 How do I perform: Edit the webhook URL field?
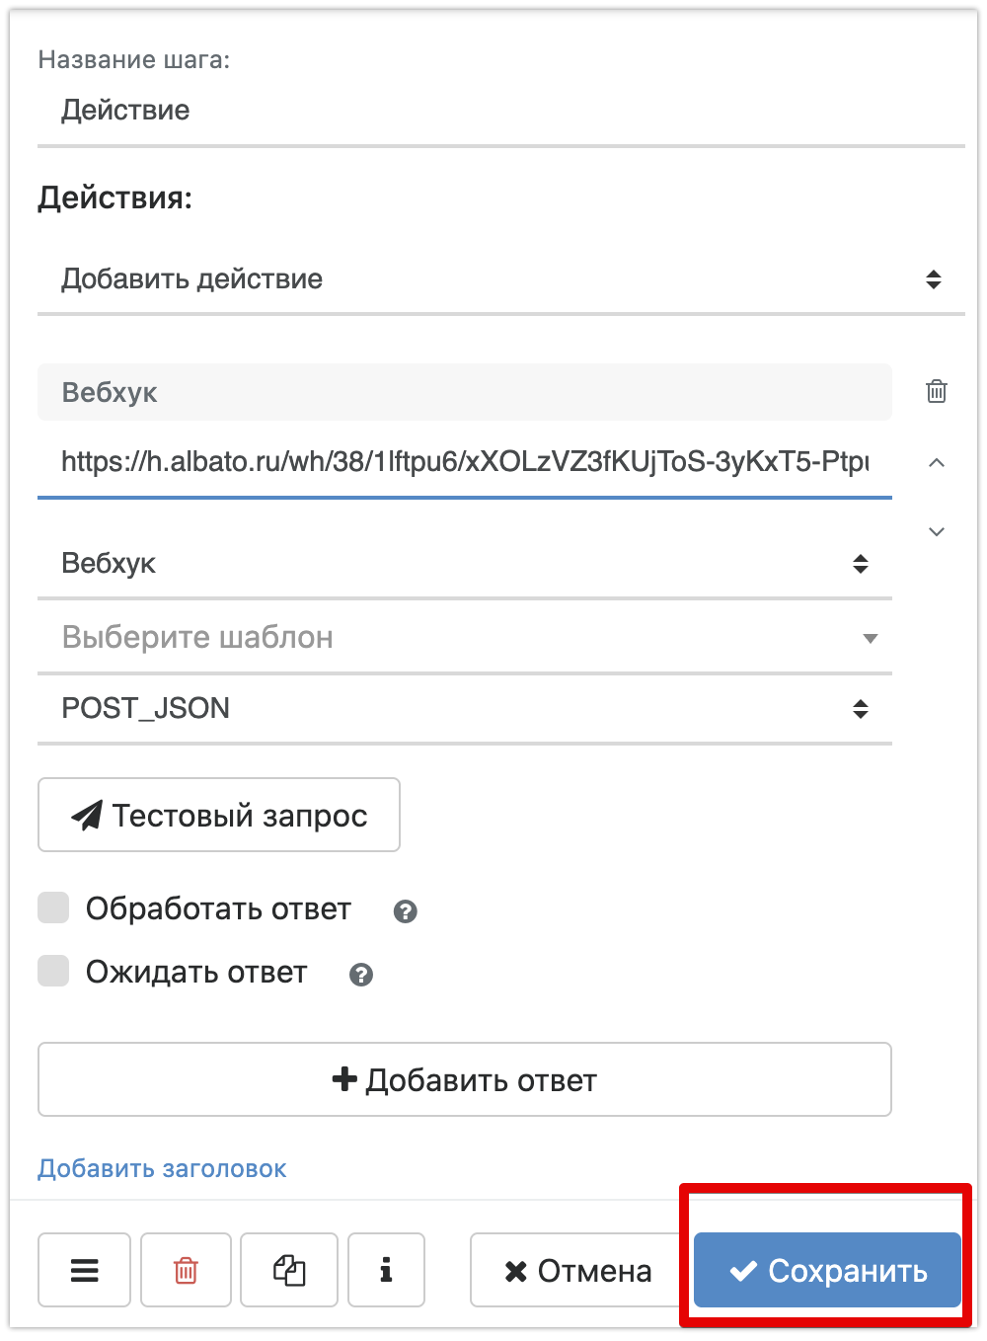click(x=464, y=462)
